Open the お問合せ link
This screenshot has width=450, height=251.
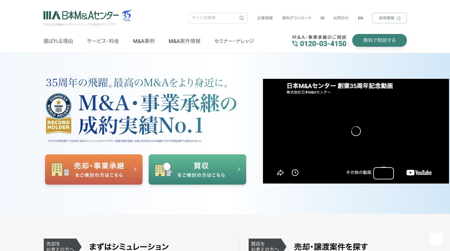pos(341,18)
